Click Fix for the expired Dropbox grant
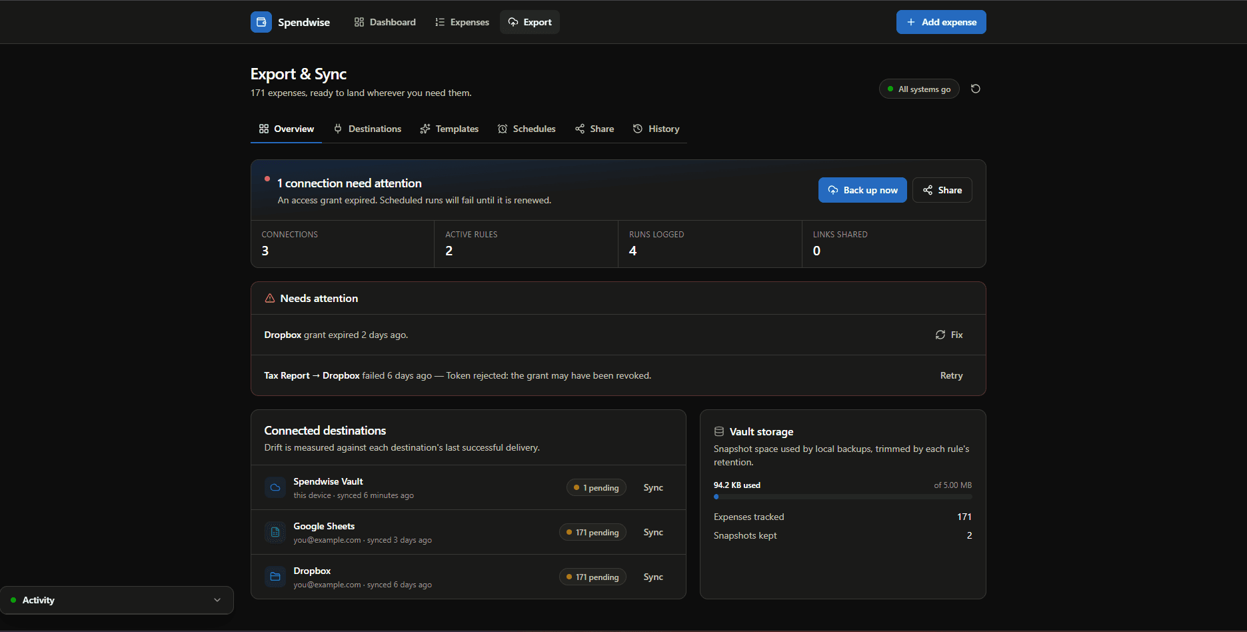This screenshot has height=632, width=1247. pos(949,335)
